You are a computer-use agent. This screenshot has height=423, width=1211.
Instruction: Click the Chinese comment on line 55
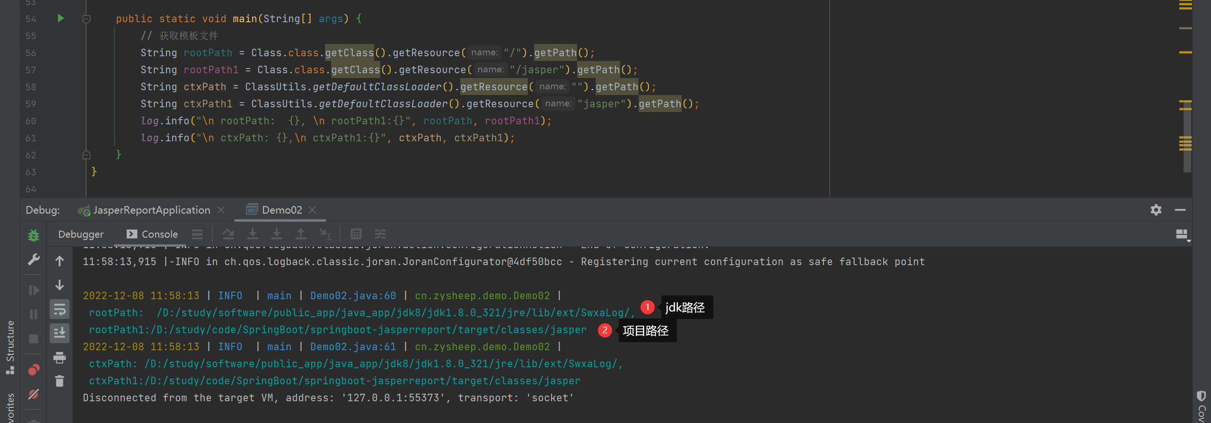pyautogui.click(x=179, y=36)
